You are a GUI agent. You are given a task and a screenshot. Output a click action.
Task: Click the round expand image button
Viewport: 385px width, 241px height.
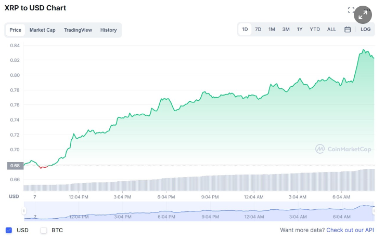pyautogui.click(x=363, y=15)
